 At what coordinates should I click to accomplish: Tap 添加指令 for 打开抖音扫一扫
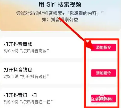104,99
